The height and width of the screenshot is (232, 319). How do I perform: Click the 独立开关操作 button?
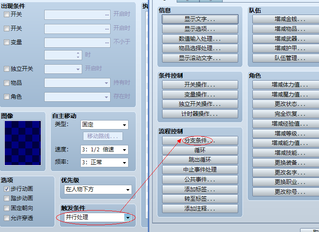[x=200, y=104]
